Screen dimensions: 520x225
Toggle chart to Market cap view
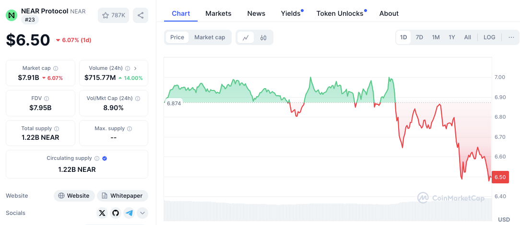pyautogui.click(x=210, y=37)
